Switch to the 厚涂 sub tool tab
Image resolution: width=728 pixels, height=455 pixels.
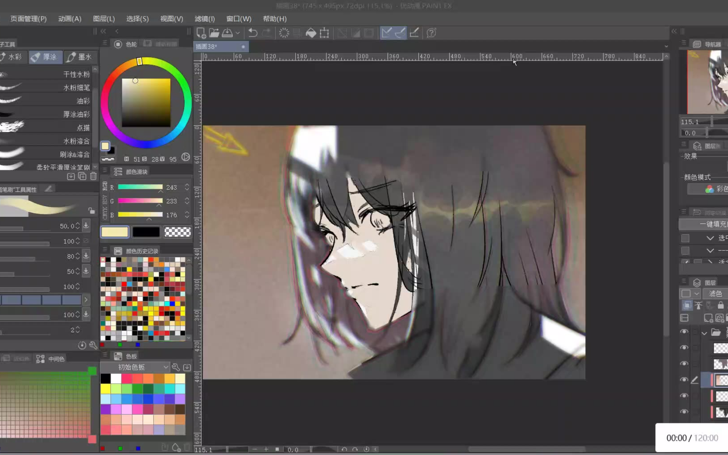pos(45,57)
